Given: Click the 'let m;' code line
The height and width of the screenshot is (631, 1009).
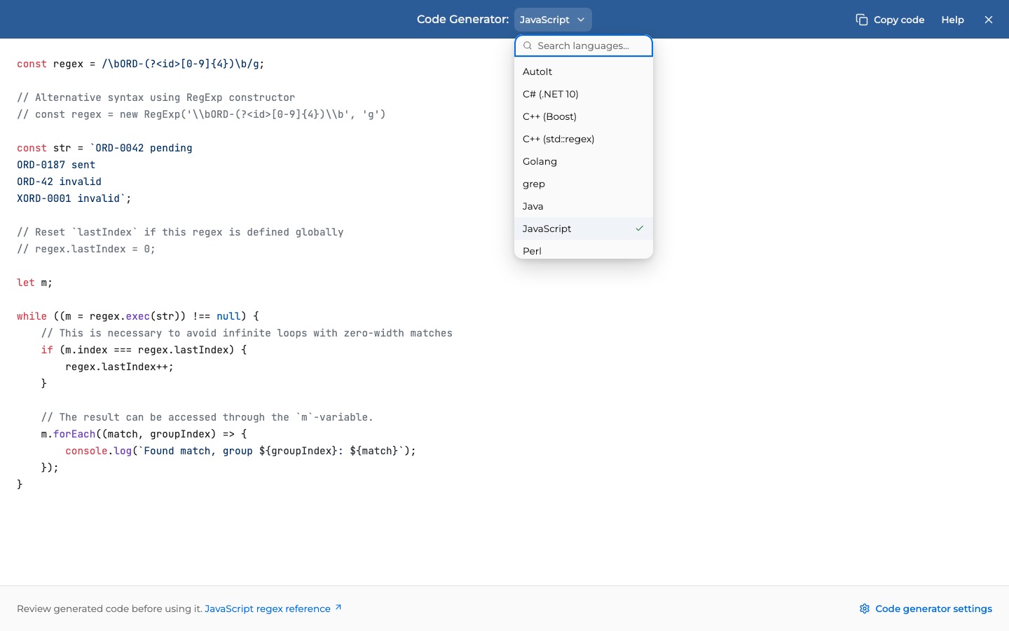Looking at the screenshot, I should pos(34,283).
